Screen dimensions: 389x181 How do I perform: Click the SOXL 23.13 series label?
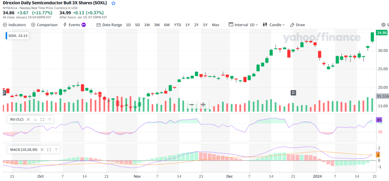[17, 36]
